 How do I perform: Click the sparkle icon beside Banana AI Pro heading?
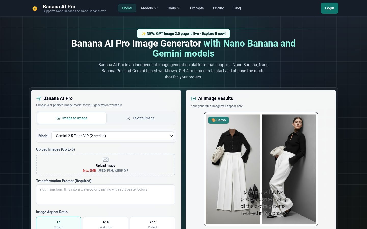point(39,98)
